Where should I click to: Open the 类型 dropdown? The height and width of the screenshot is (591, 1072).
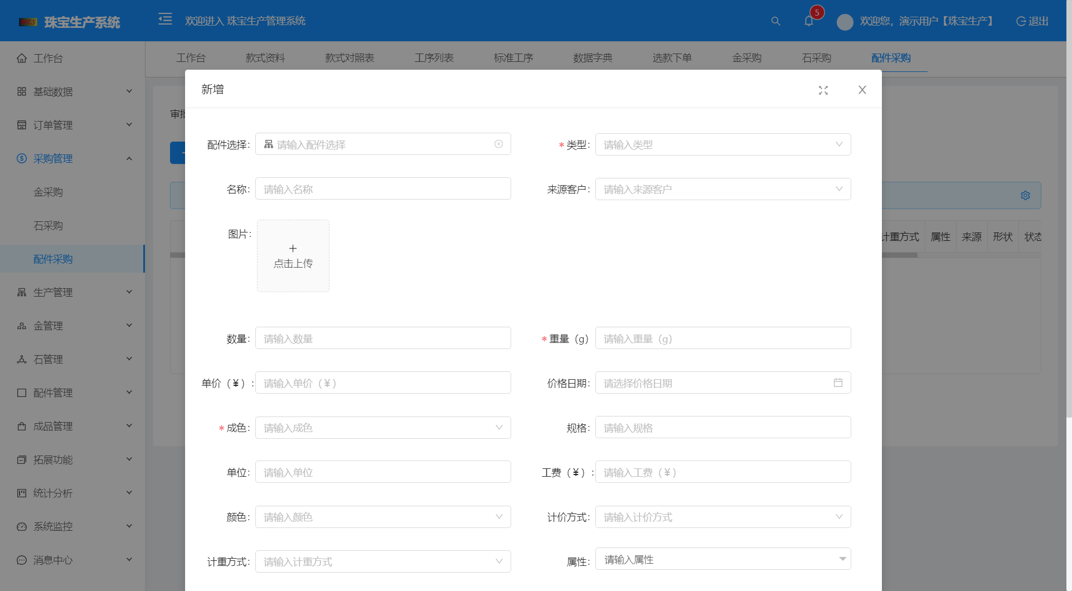coord(722,144)
